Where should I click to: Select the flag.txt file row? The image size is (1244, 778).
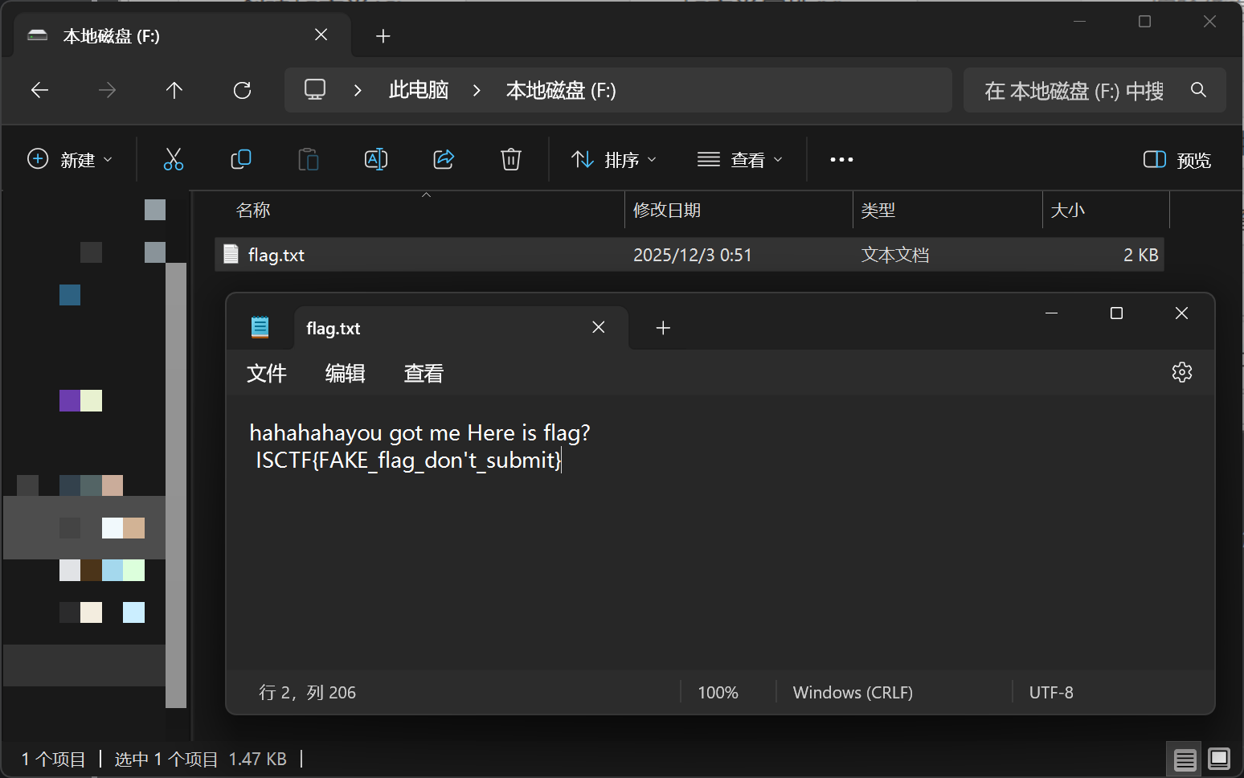click(x=482, y=255)
